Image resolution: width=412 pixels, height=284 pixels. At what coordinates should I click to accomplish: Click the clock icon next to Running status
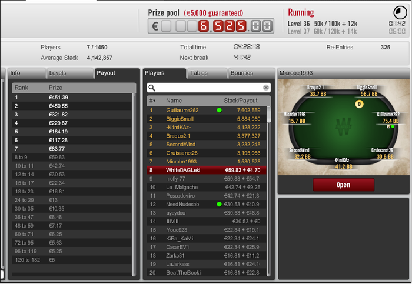click(x=400, y=12)
